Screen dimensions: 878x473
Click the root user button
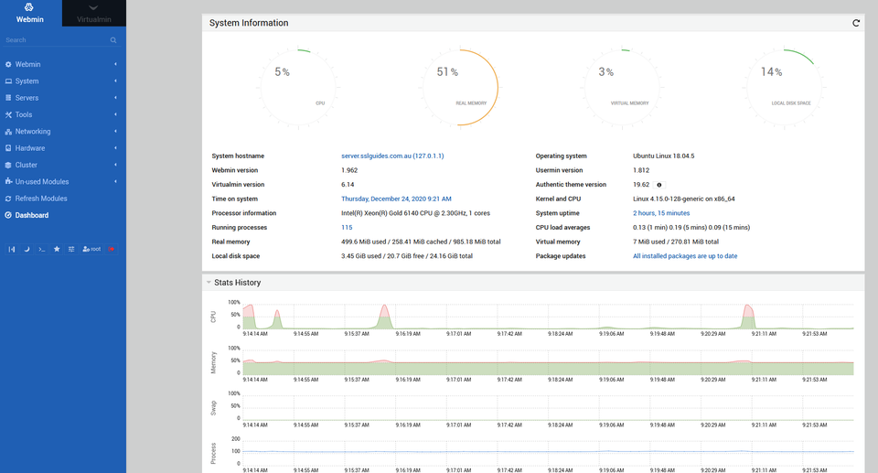coord(91,249)
